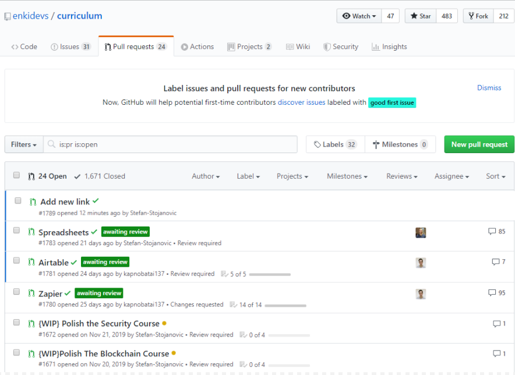The width and height of the screenshot is (515, 375).
Task: Open the Filters dropdown
Action: coord(24,144)
